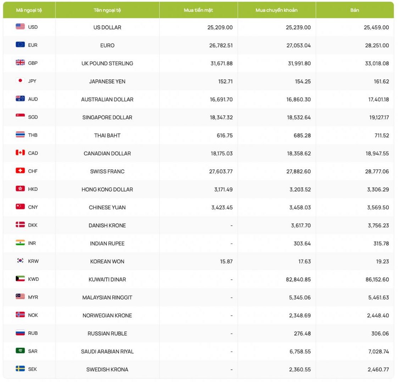Click USD sell rate 25,459.00
The width and height of the screenshot is (399, 382).
click(376, 28)
